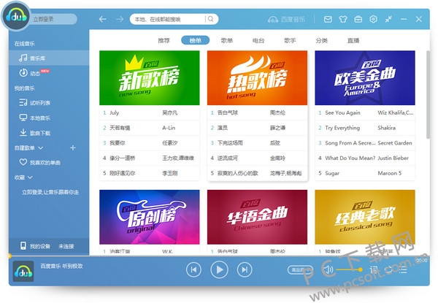Viewport: 438px width, 303px height.
Task: Click into the search input field
Action: (169, 19)
